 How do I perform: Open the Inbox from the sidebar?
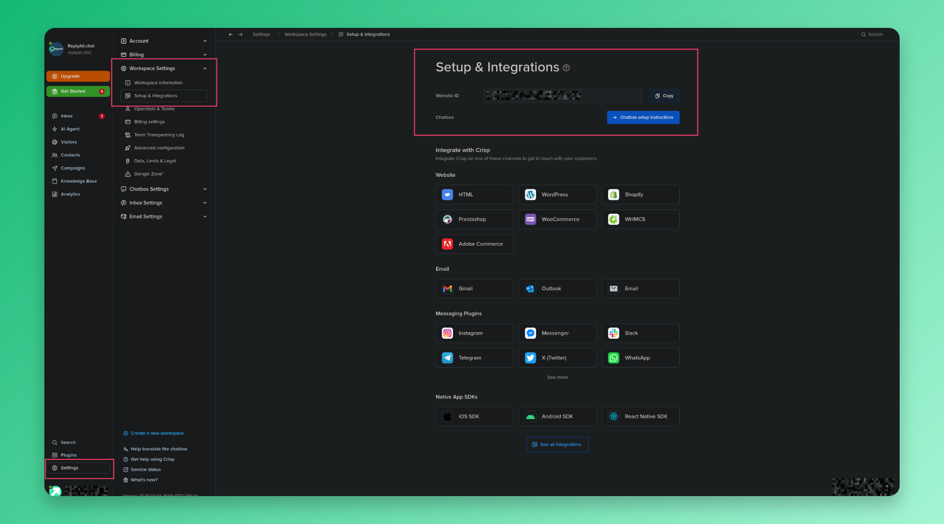[66, 116]
